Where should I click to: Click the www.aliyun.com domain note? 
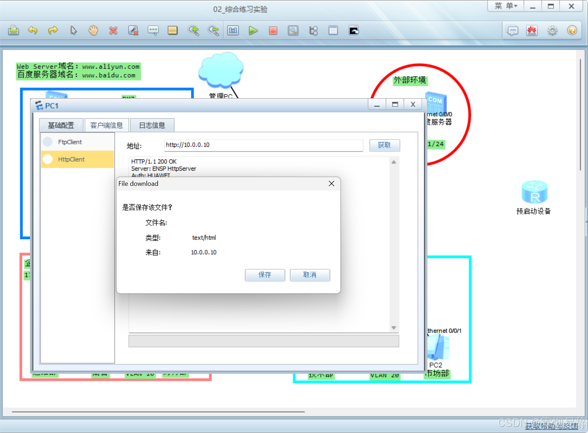tap(110, 66)
